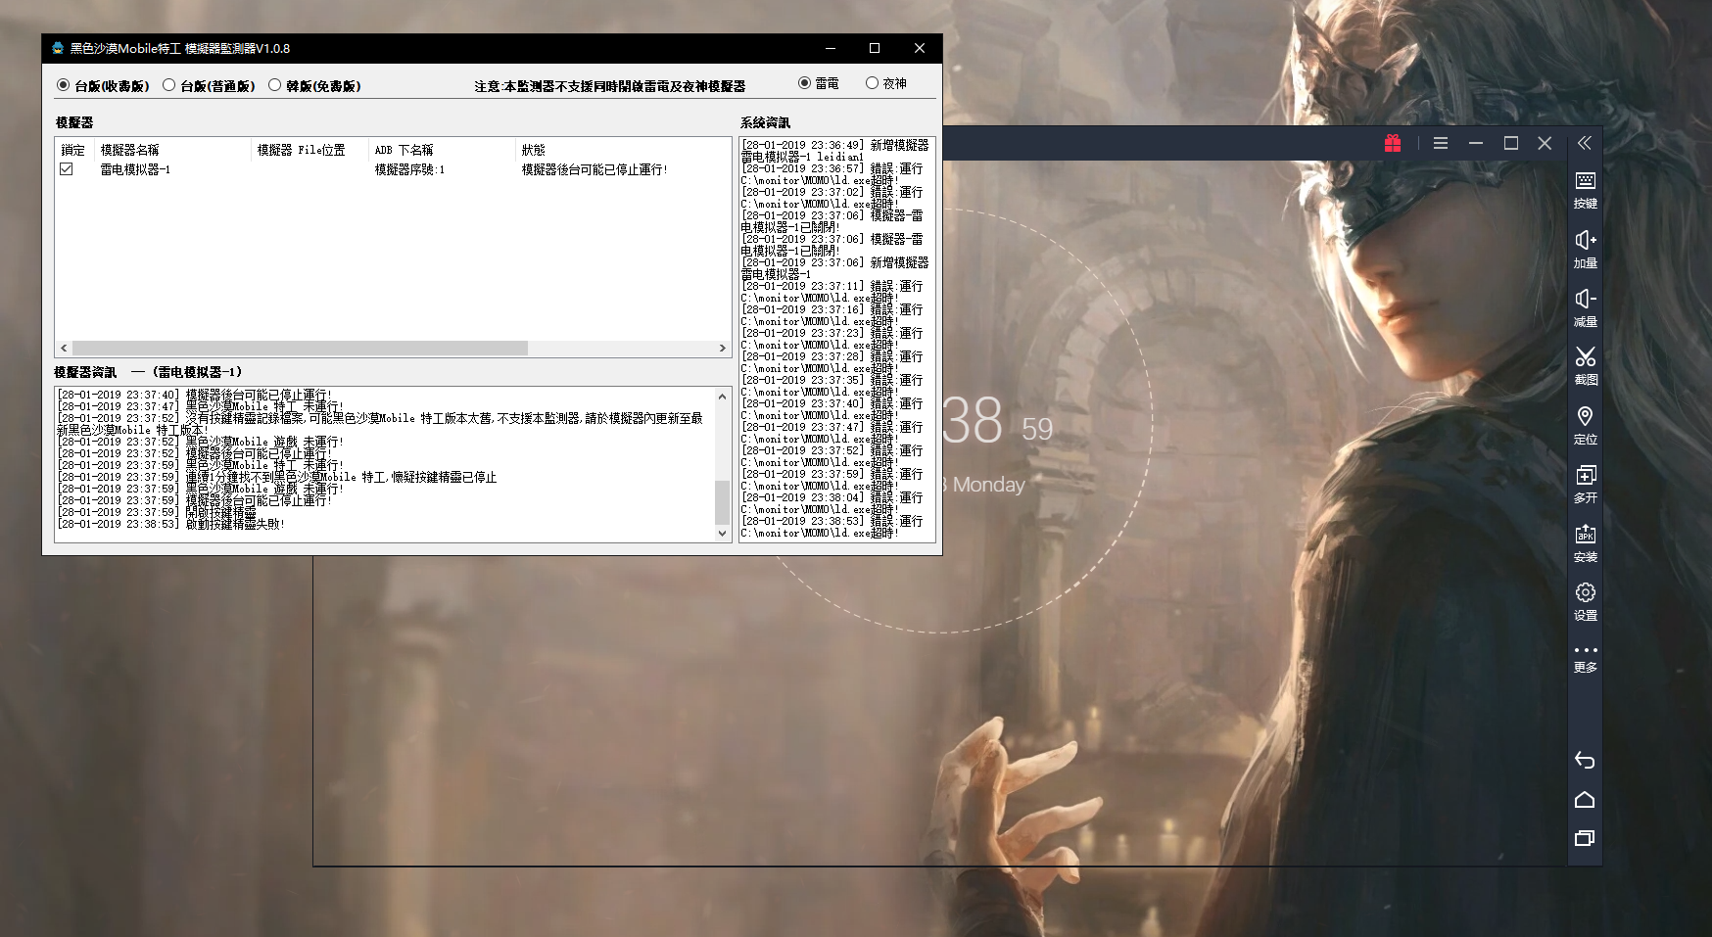
Task: Maximize the monitor app window
Action: pyautogui.click(x=875, y=48)
